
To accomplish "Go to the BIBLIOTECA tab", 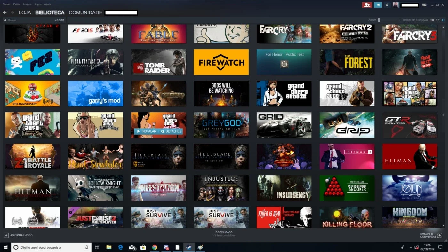I will pos(50,12).
